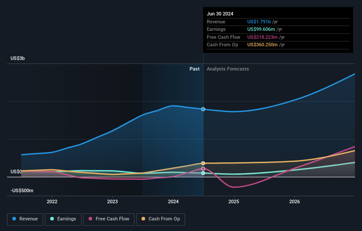Image resolution: width=362 pixels, height=231 pixels.
Task: Click the 2025 x-axis label
Action: pyautogui.click(x=234, y=201)
